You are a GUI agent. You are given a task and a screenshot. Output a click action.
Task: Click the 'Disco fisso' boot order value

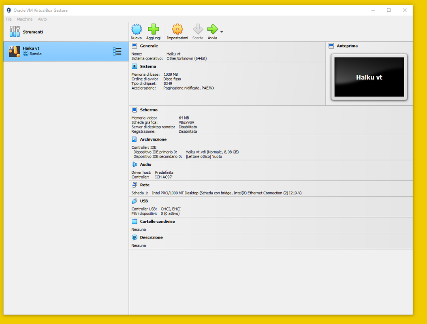[x=172, y=79]
